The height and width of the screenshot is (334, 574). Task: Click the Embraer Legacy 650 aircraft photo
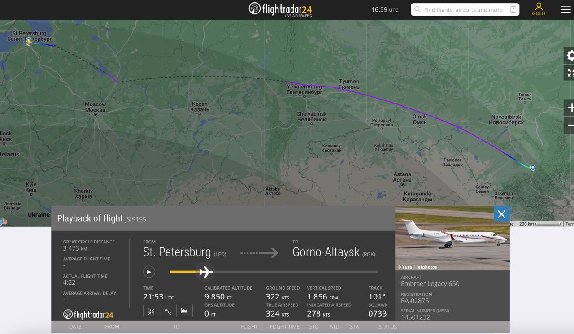coord(452,238)
